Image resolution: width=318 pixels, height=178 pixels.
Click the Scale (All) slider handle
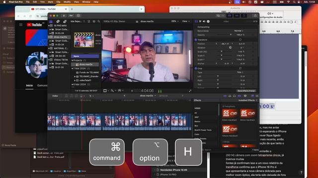222,51
